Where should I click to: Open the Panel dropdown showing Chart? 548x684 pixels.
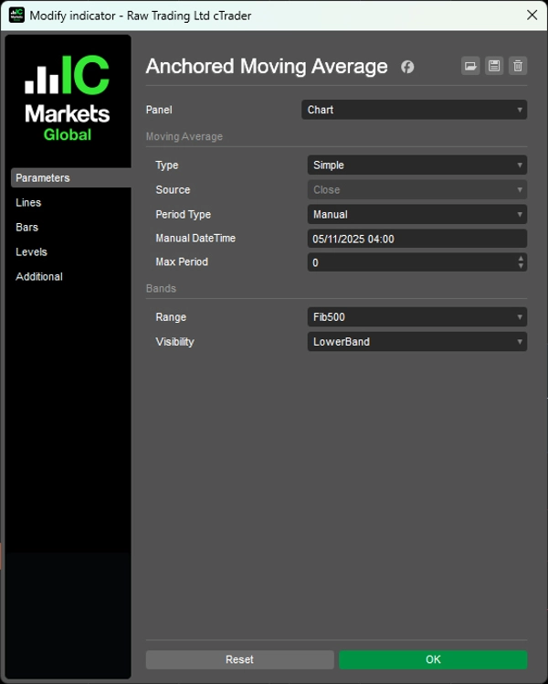tap(414, 110)
